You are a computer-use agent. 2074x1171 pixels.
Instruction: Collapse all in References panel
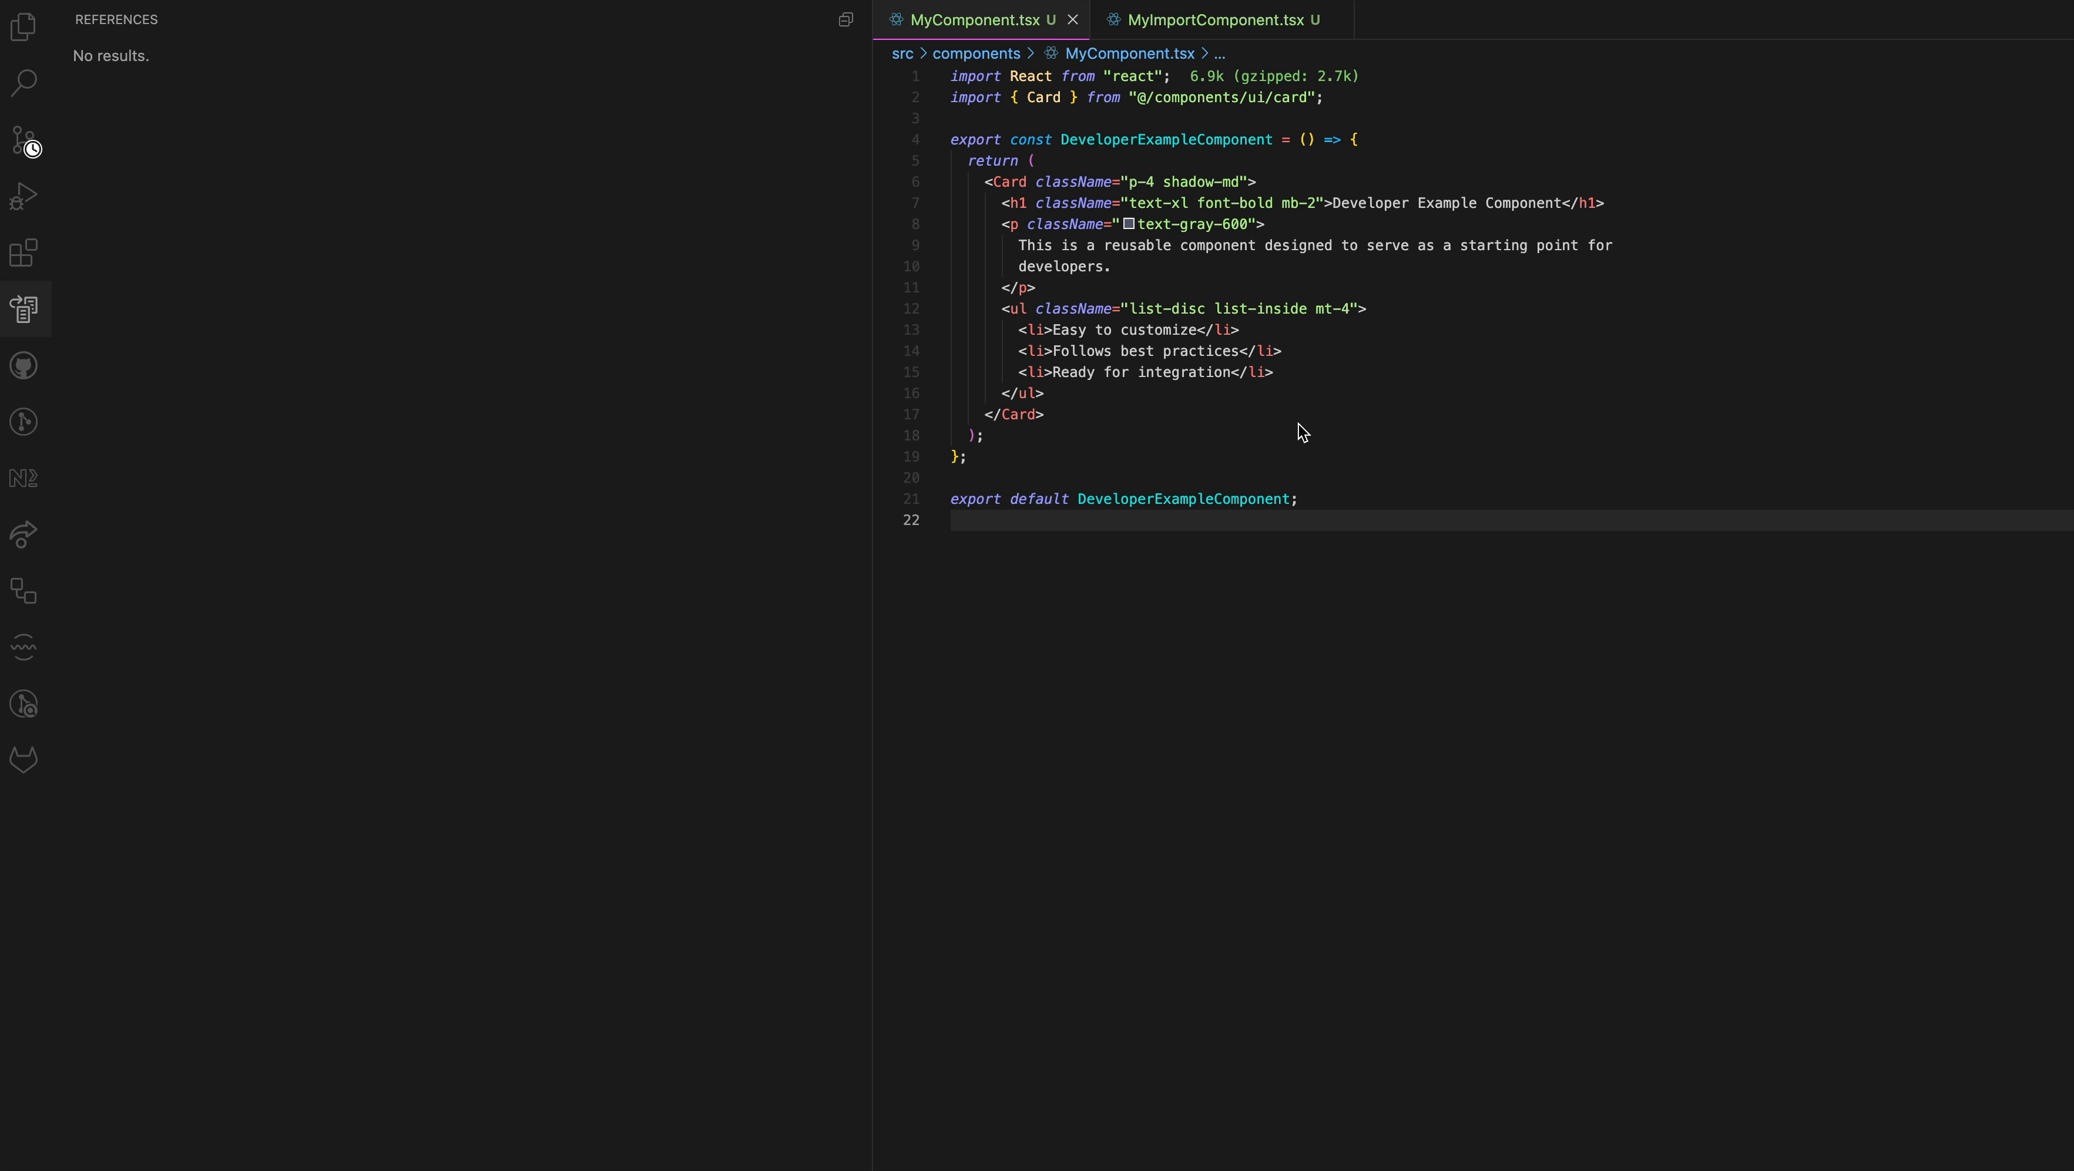[845, 19]
